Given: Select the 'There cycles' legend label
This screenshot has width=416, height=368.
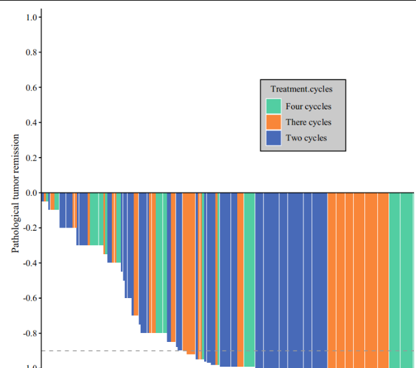Looking at the screenshot, I should [308, 122].
